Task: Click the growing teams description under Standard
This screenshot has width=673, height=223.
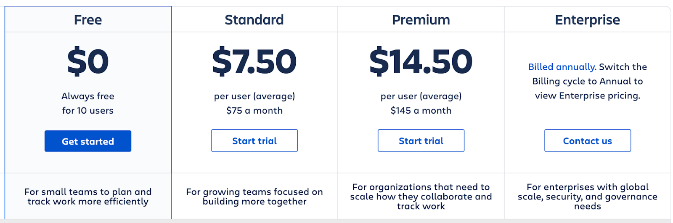Action: (x=254, y=196)
